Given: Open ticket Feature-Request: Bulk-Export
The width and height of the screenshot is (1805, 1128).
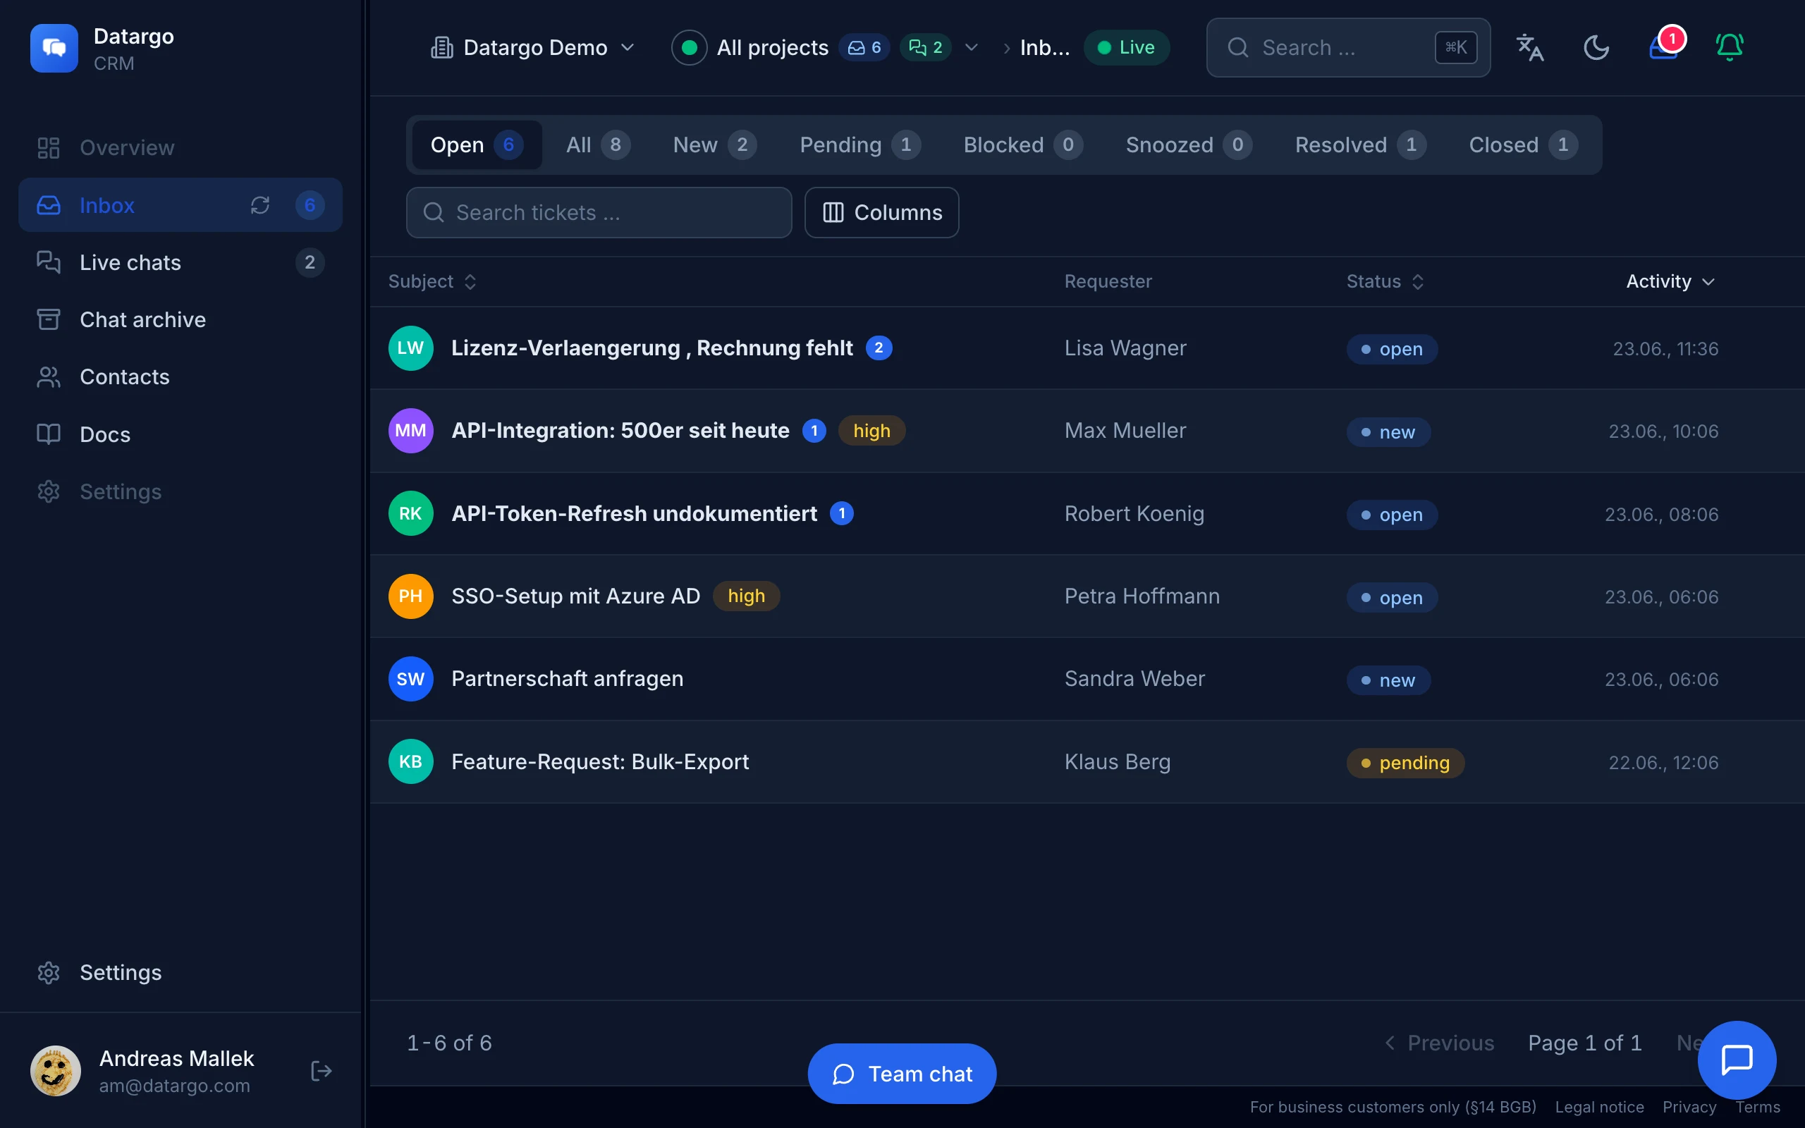Looking at the screenshot, I should tap(600, 761).
